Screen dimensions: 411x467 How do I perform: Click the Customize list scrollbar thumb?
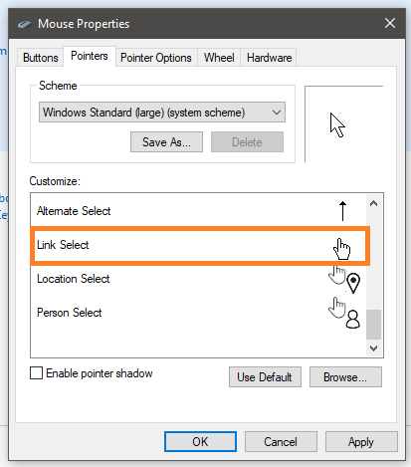click(x=374, y=325)
